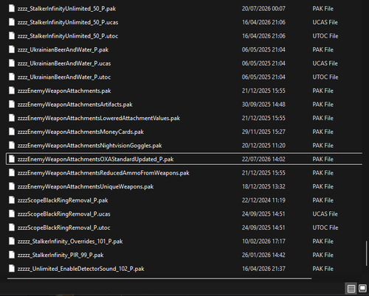Click the date 22/07/2026 14:02
Image resolution: width=369 pixels, height=296 pixels.
(x=263, y=159)
